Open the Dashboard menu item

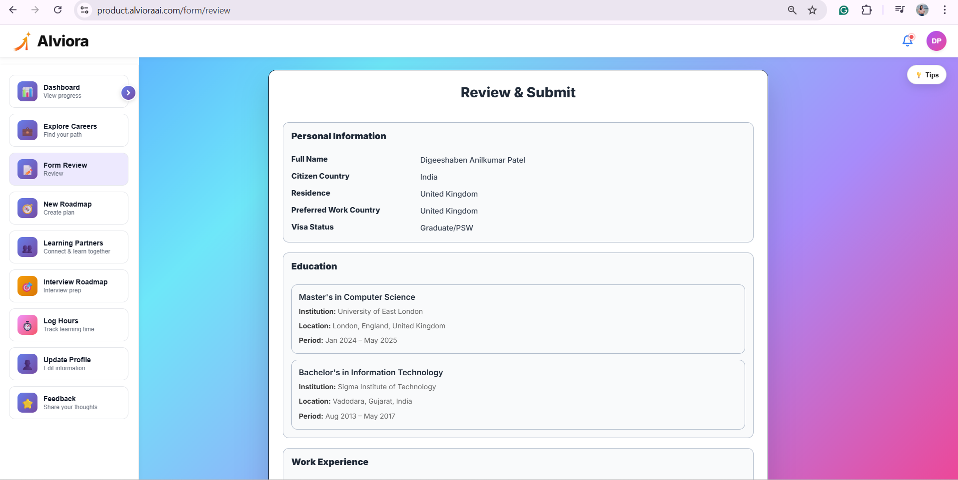click(x=68, y=91)
